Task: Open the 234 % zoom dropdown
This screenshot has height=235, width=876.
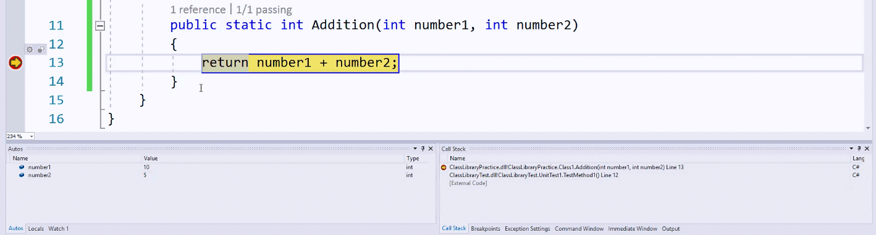Action: pos(31,136)
